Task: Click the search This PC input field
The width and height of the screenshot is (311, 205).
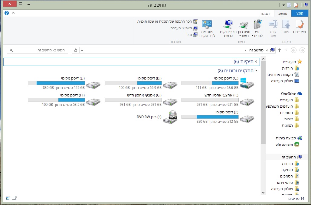Action: (39, 50)
